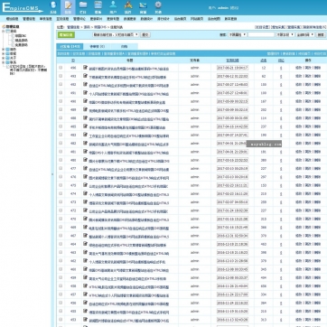This screenshot has width=327, height=327.
Task: Switch to the 归档 tab
Action: (x=124, y=47)
